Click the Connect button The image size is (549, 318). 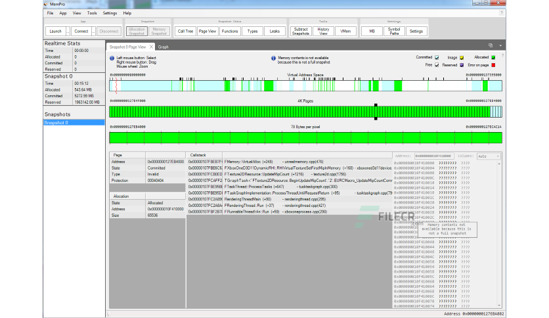(81, 31)
